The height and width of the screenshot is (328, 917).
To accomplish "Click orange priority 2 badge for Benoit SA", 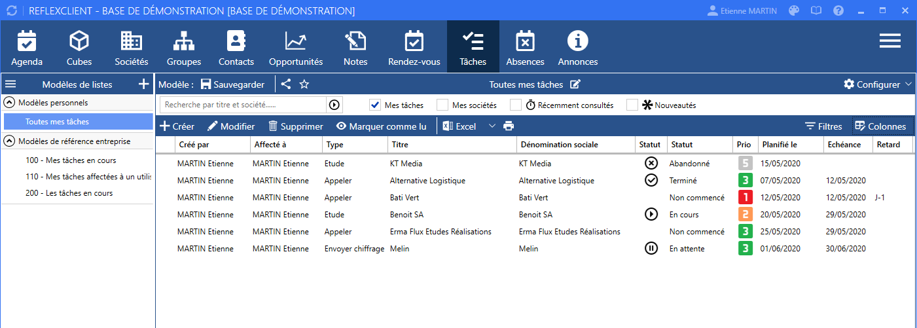I will point(744,214).
